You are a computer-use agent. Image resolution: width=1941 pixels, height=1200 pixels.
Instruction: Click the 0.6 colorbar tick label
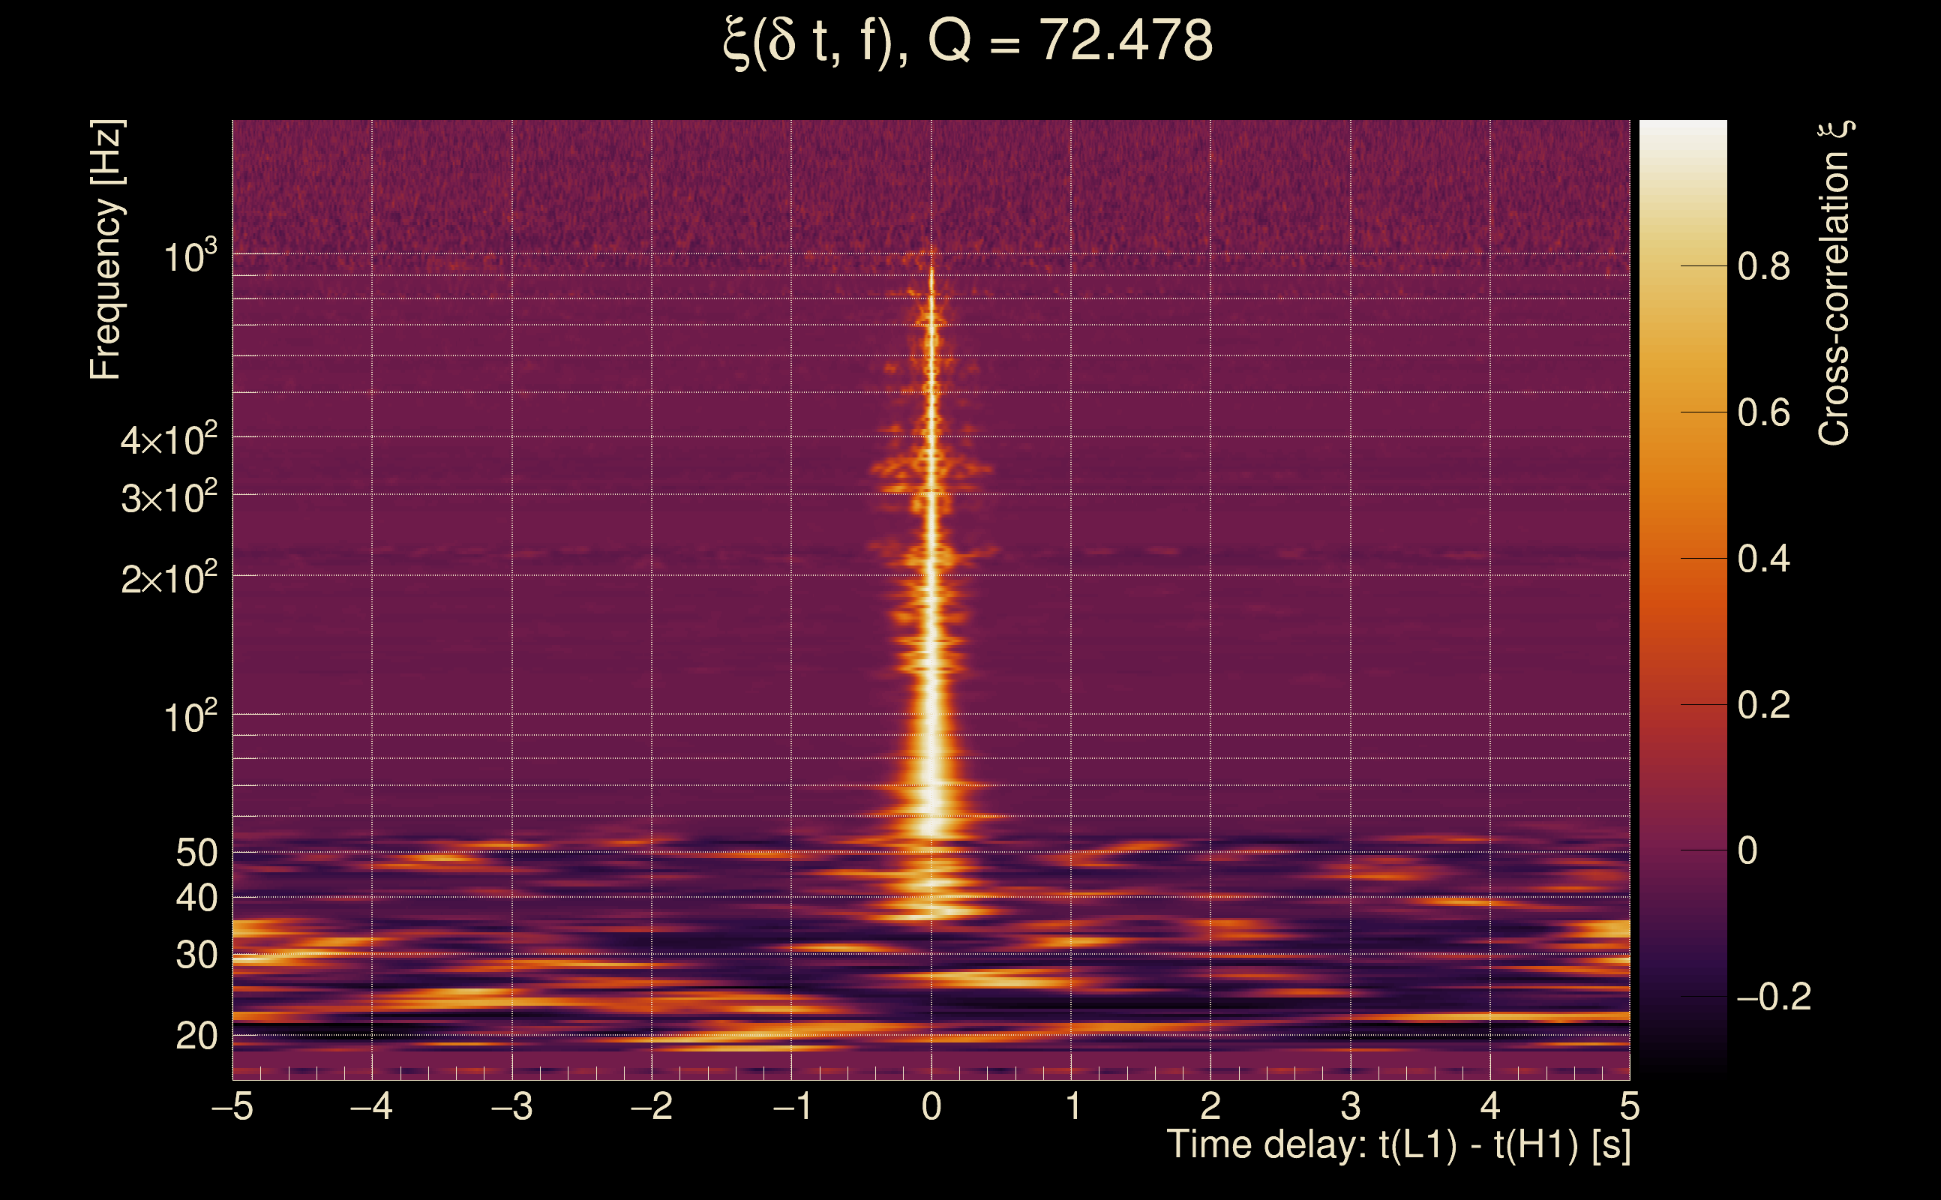coord(1763,412)
